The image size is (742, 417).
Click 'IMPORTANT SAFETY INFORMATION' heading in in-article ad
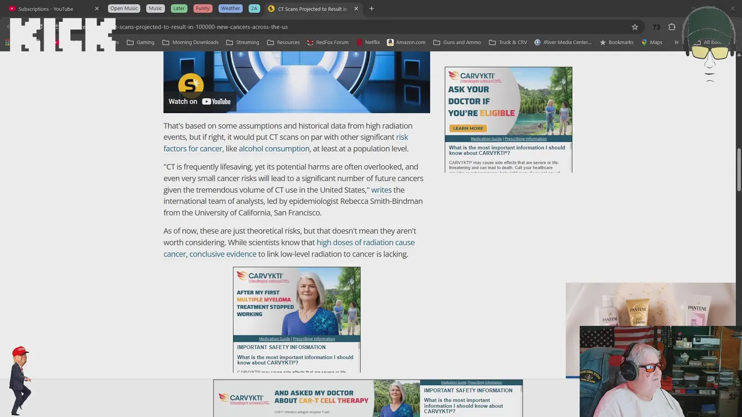point(281,348)
